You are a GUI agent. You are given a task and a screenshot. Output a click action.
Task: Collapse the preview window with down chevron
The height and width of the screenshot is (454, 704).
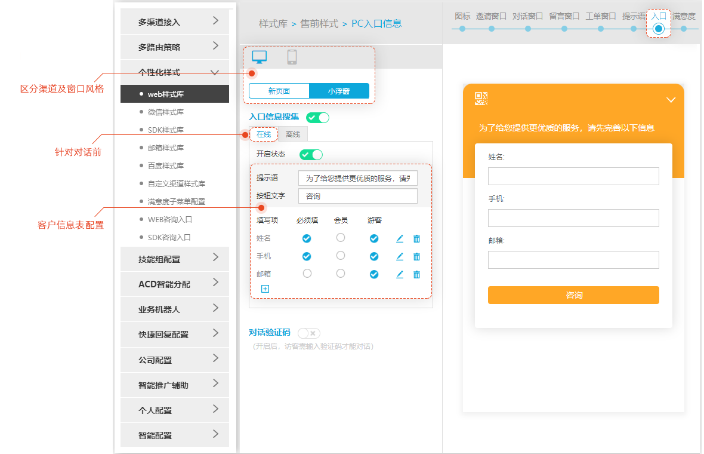[671, 100]
